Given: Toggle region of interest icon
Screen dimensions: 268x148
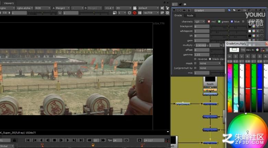Looking at the screenshot, I should point(129,13).
